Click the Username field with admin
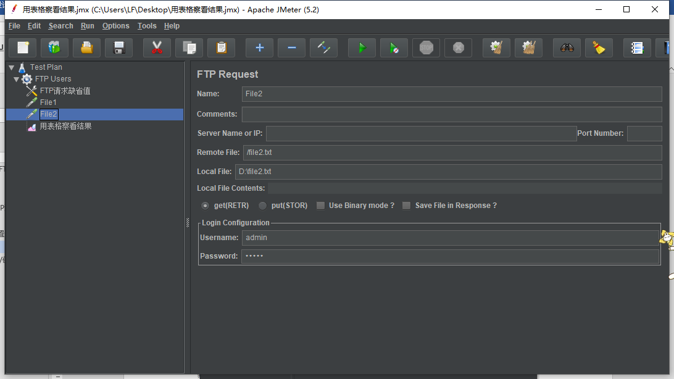 [x=451, y=238]
